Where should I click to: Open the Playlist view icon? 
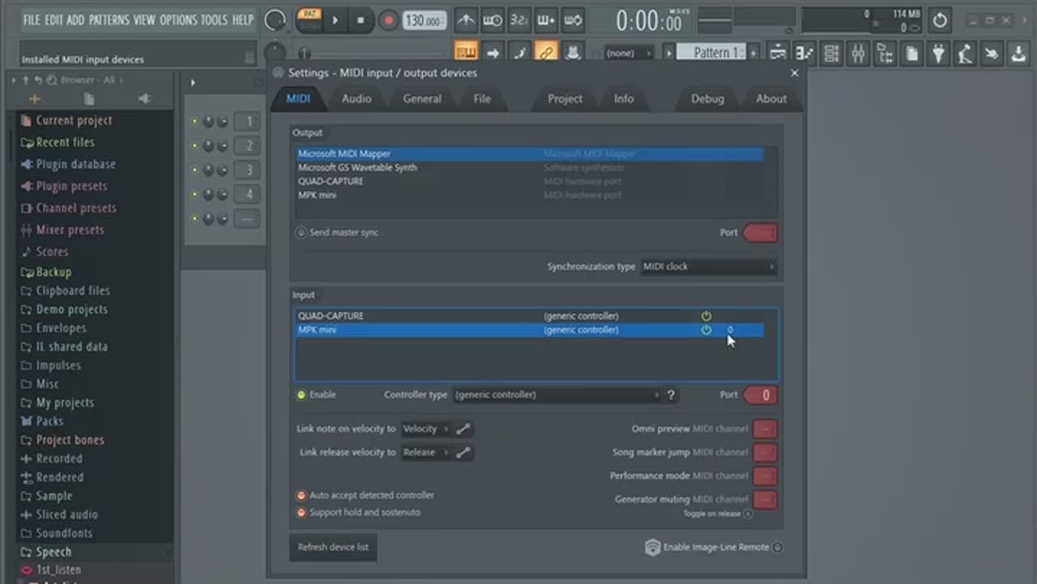pyautogui.click(x=779, y=53)
